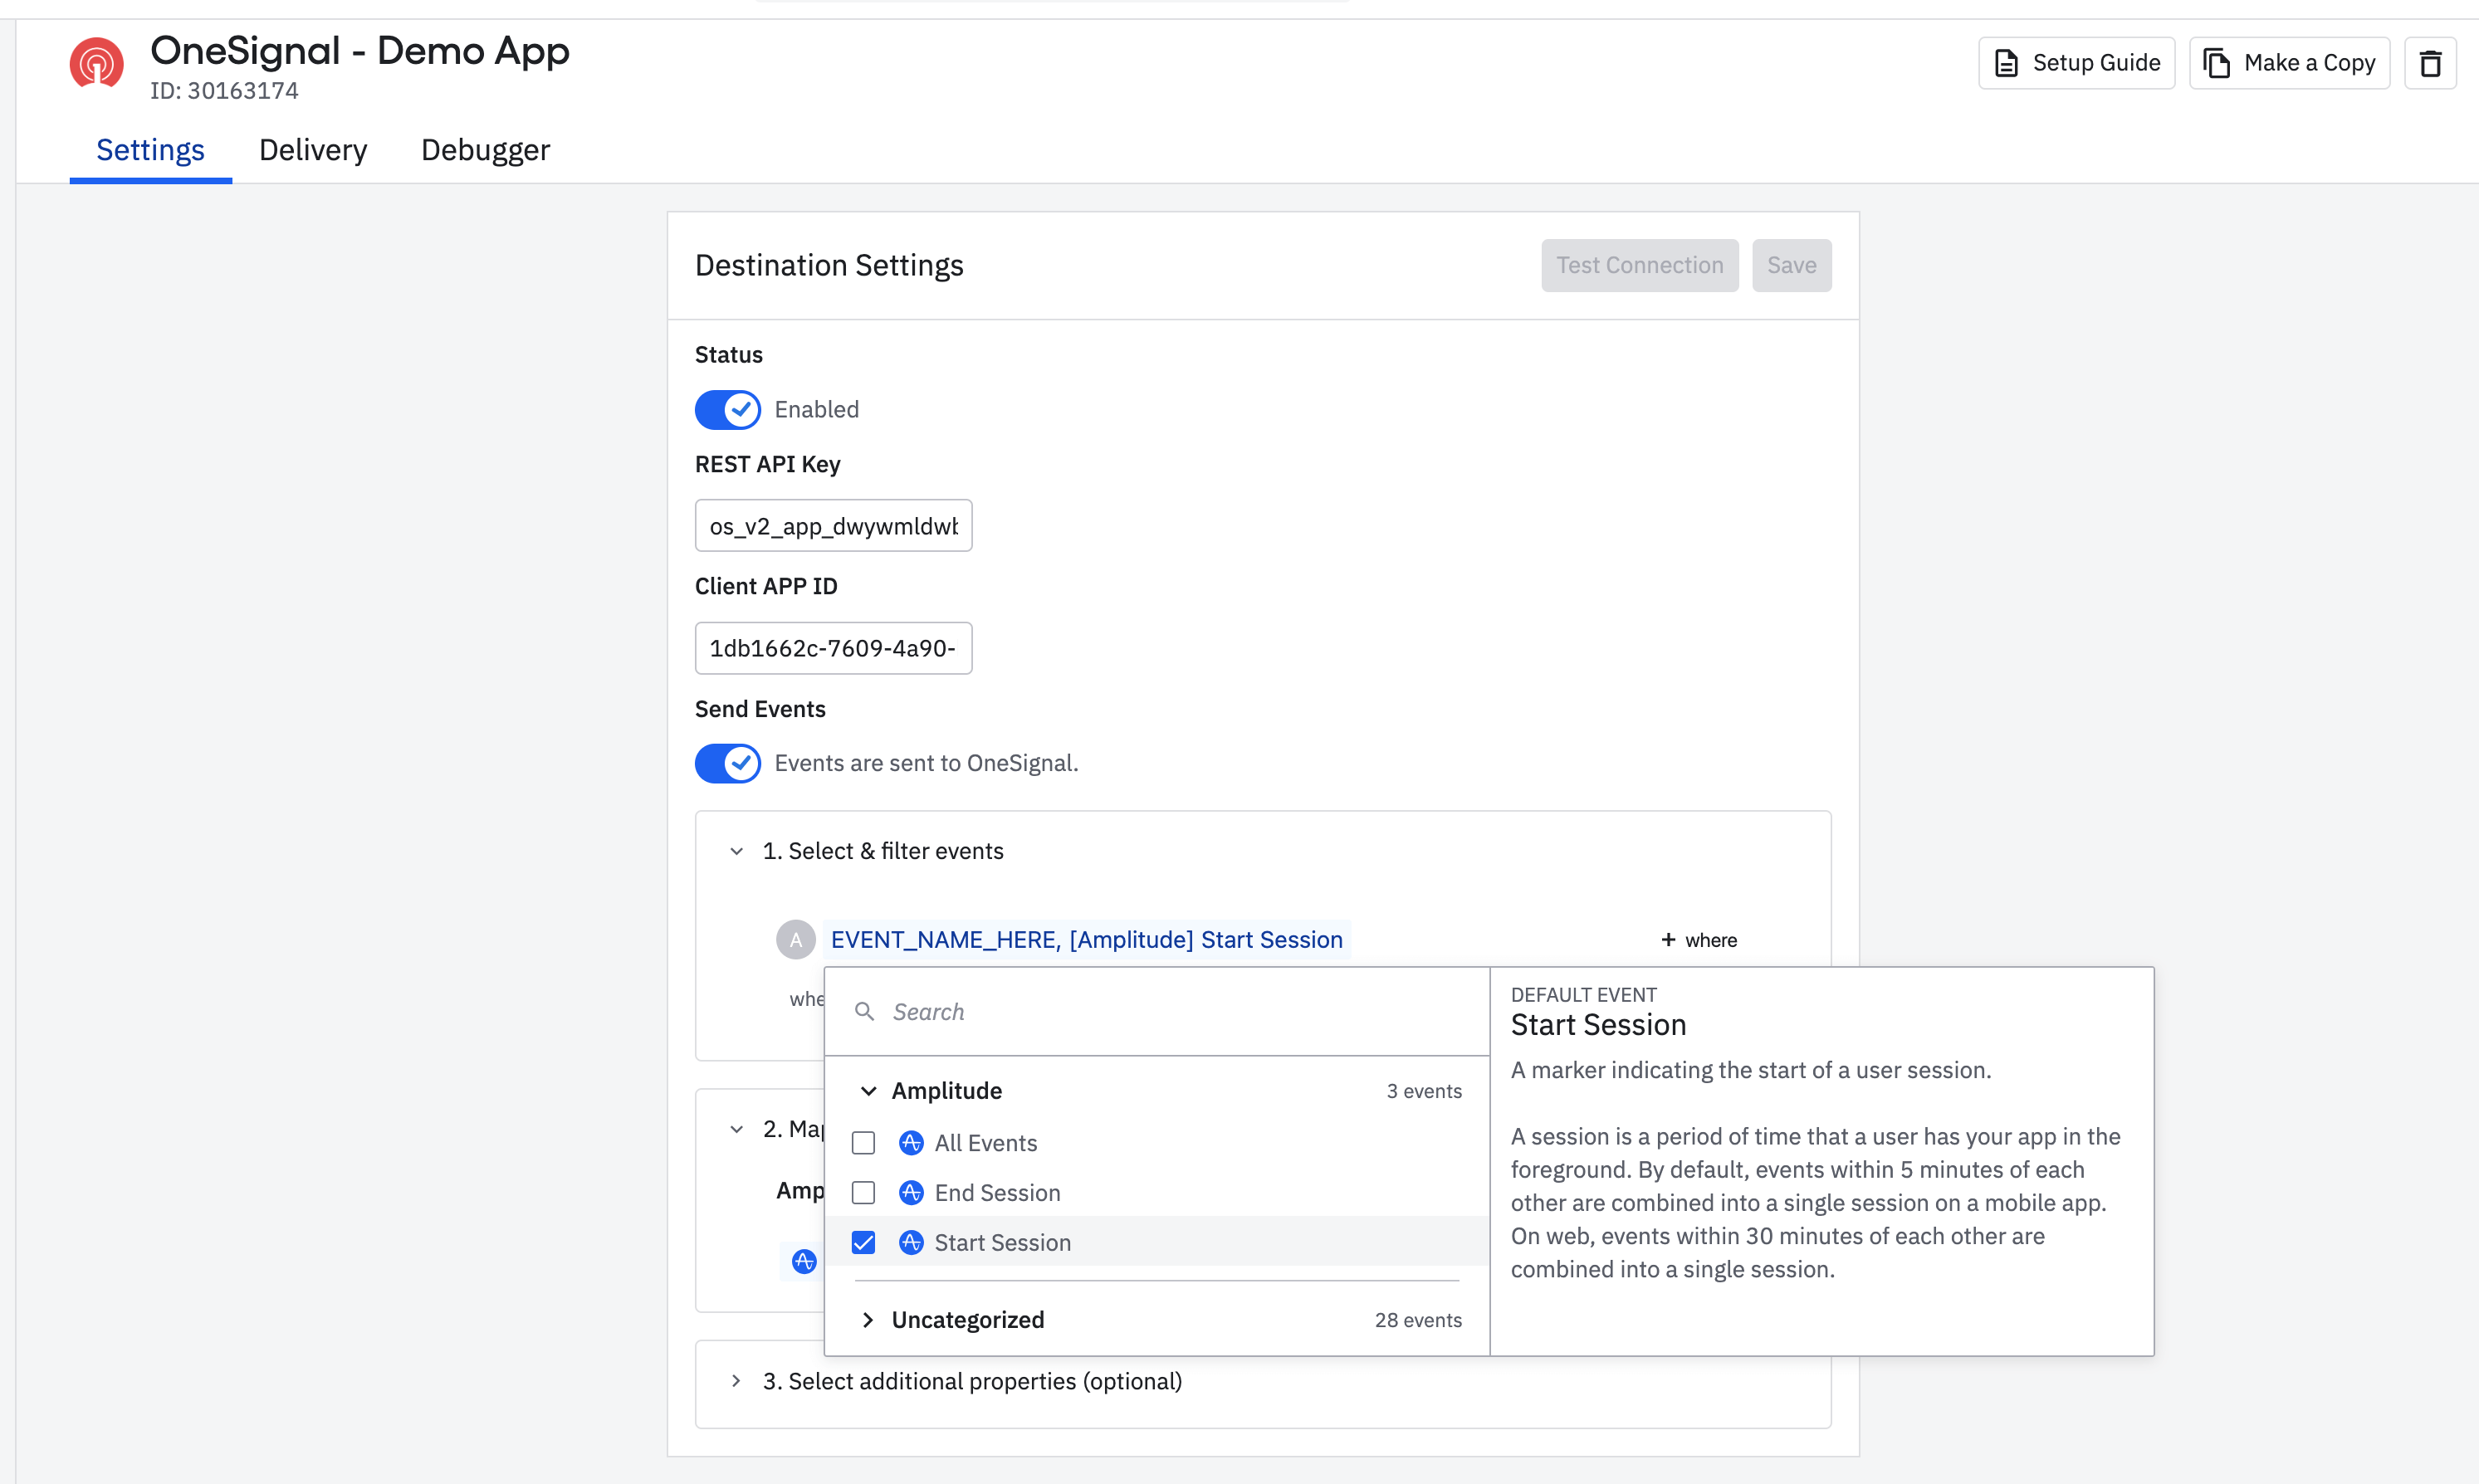Expand the Uncategorized event group
The height and width of the screenshot is (1484, 2479).
867,1320
